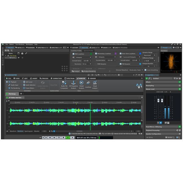
Task: Open the Audio File Comparator tool
Action: 64,85
